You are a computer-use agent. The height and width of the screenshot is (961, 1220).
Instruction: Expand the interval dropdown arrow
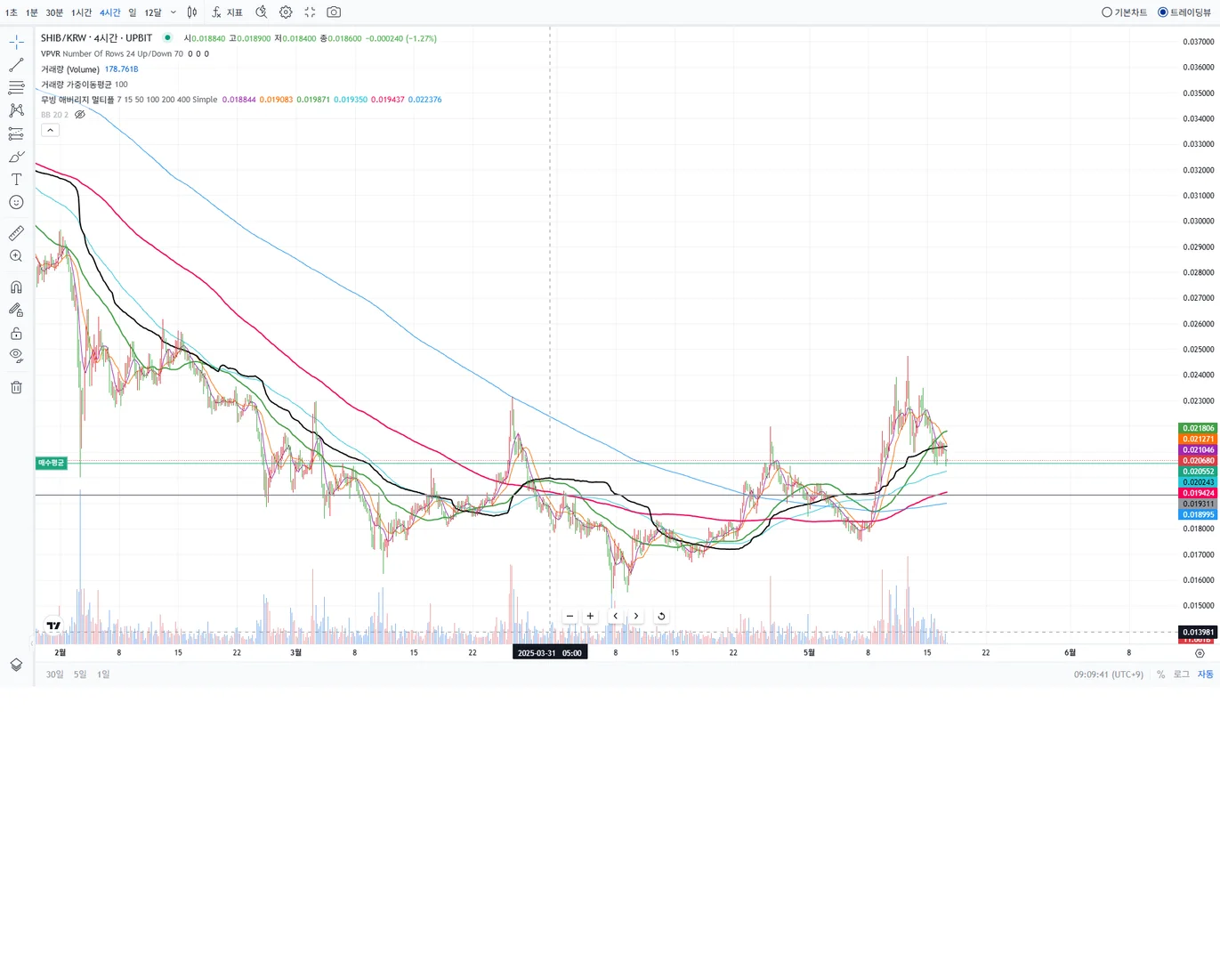[174, 12]
